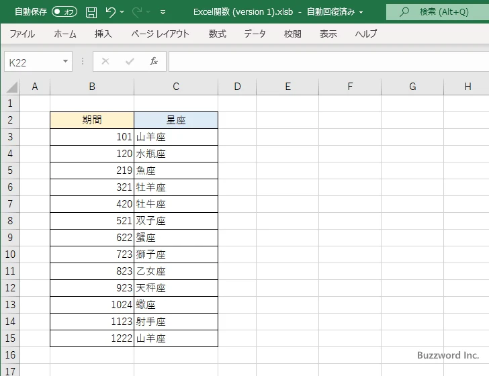Select the cell containing 723
Viewport: 489px width, 376px height.
click(x=92, y=254)
